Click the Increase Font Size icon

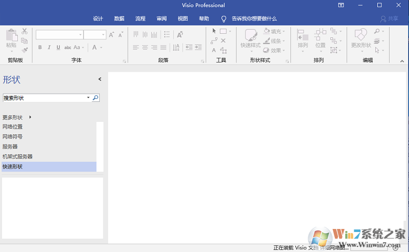112,35
